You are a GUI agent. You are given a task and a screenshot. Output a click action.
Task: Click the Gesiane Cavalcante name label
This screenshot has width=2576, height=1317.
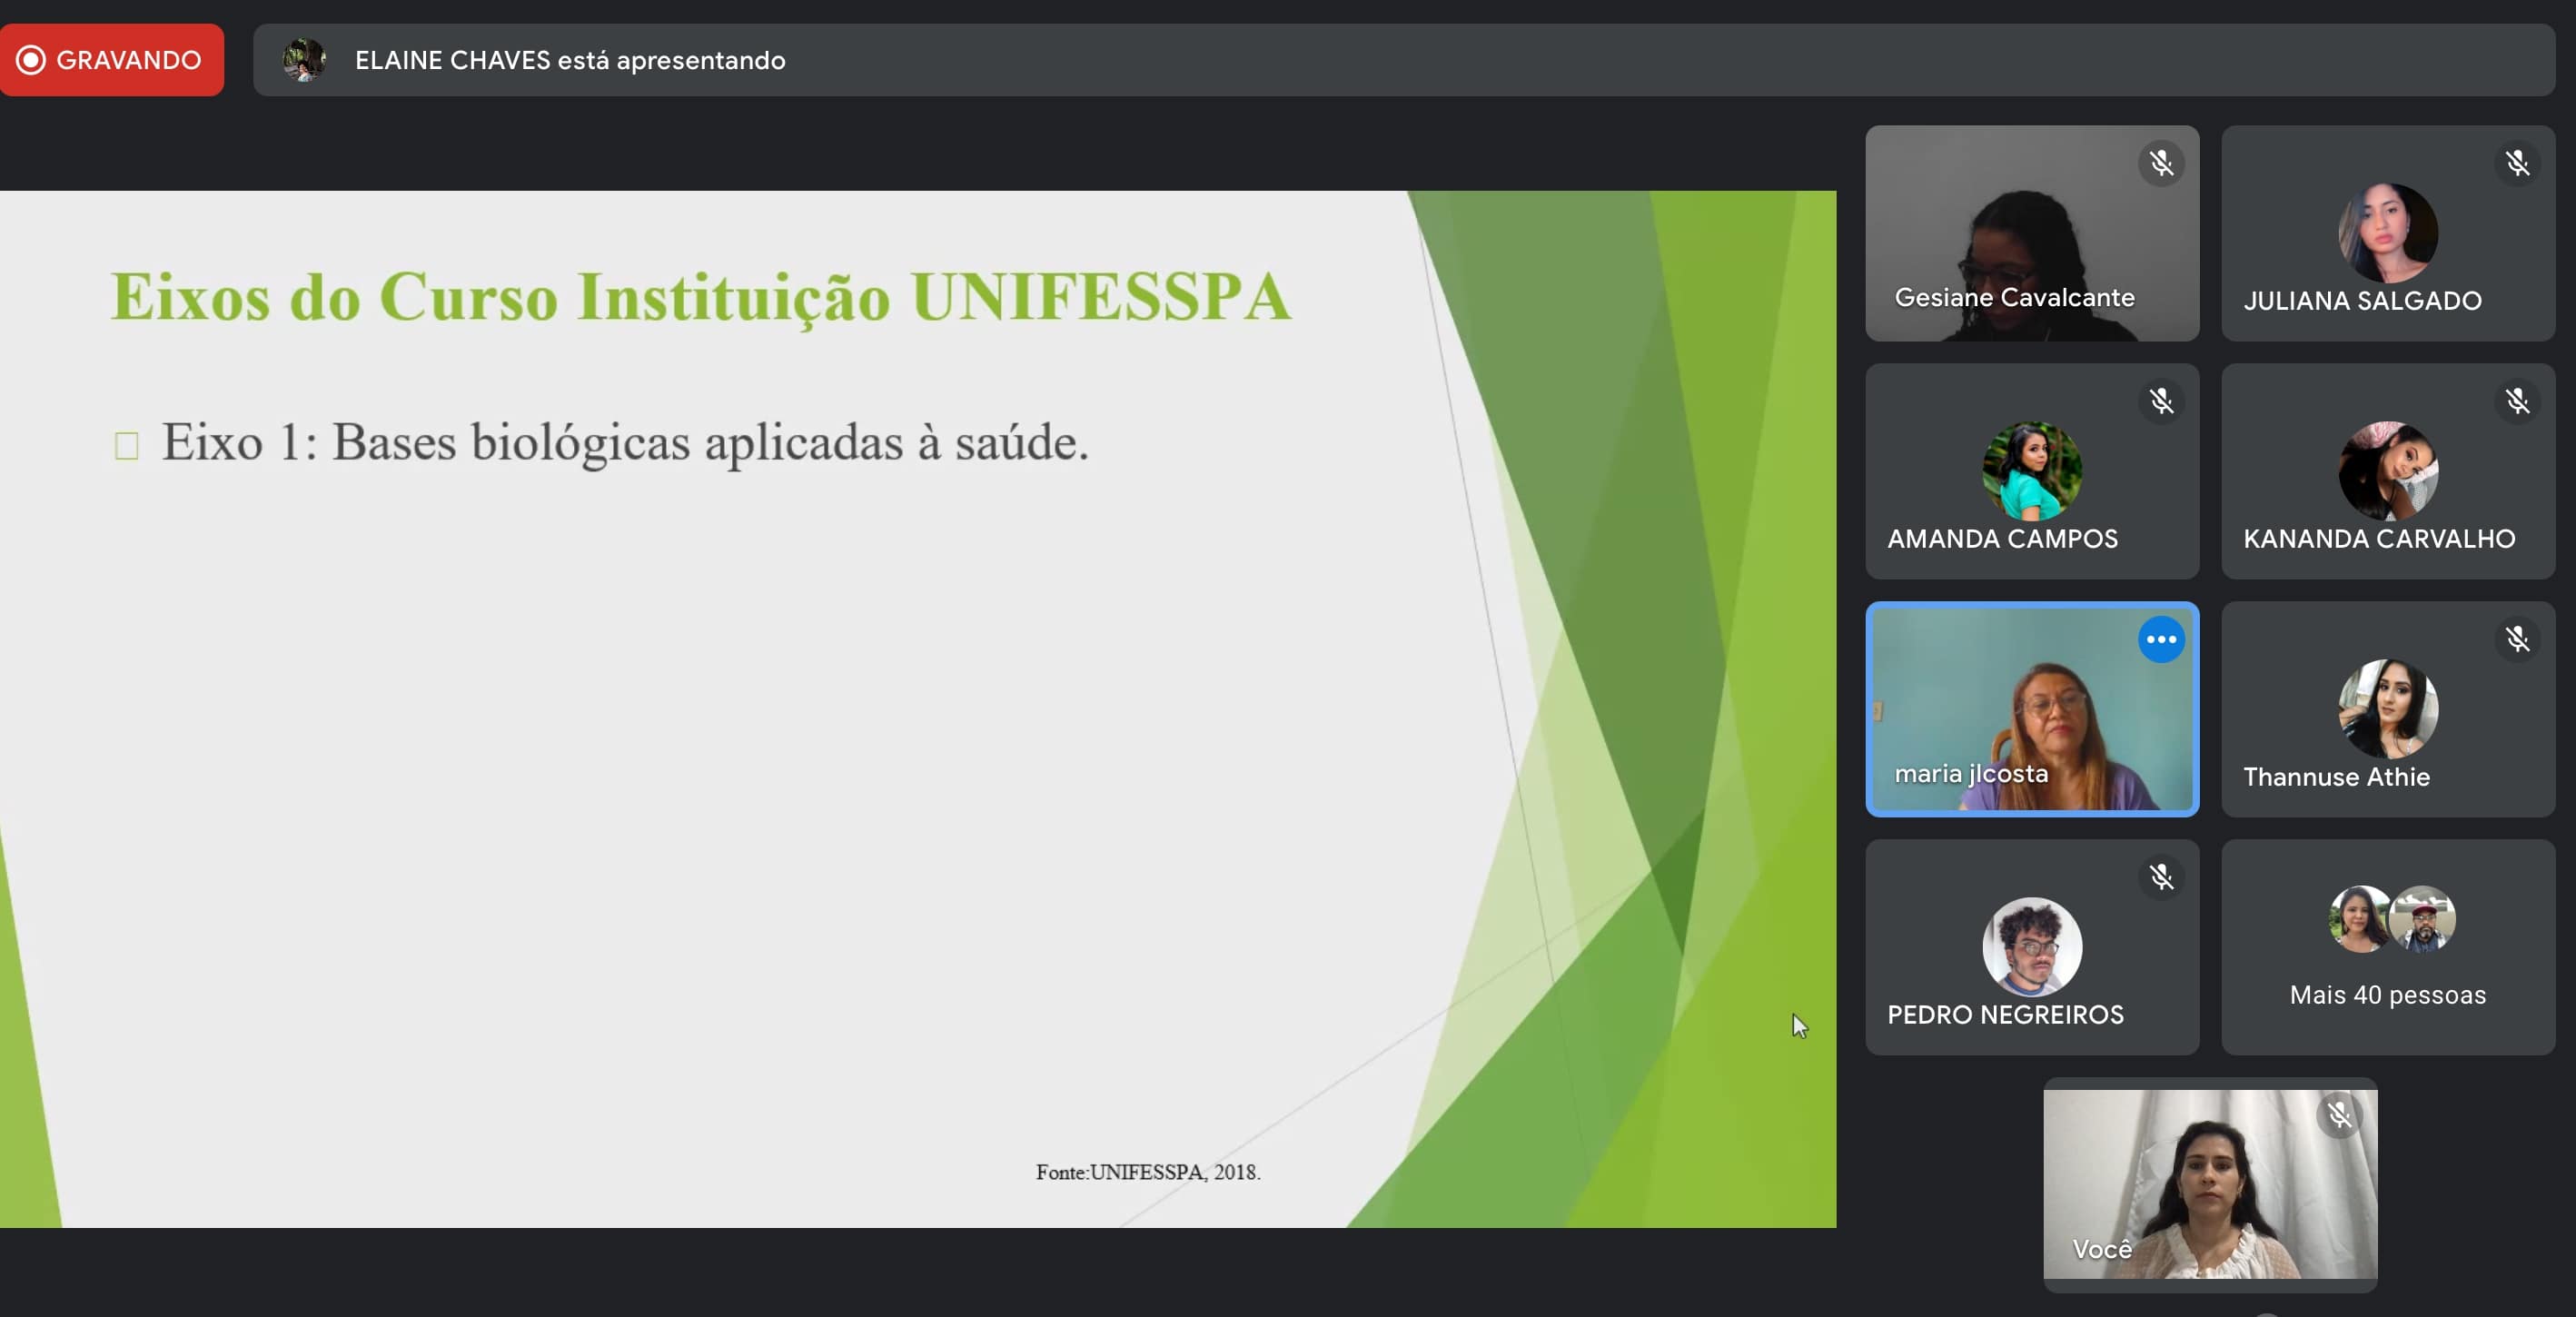2014,297
